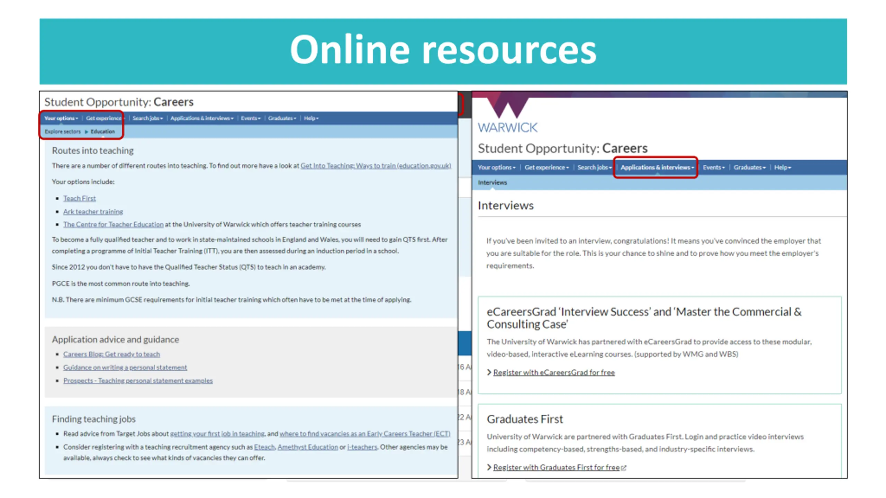Open Search jobs menu on the right page
886x498 pixels.
pyautogui.click(x=594, y=167)
